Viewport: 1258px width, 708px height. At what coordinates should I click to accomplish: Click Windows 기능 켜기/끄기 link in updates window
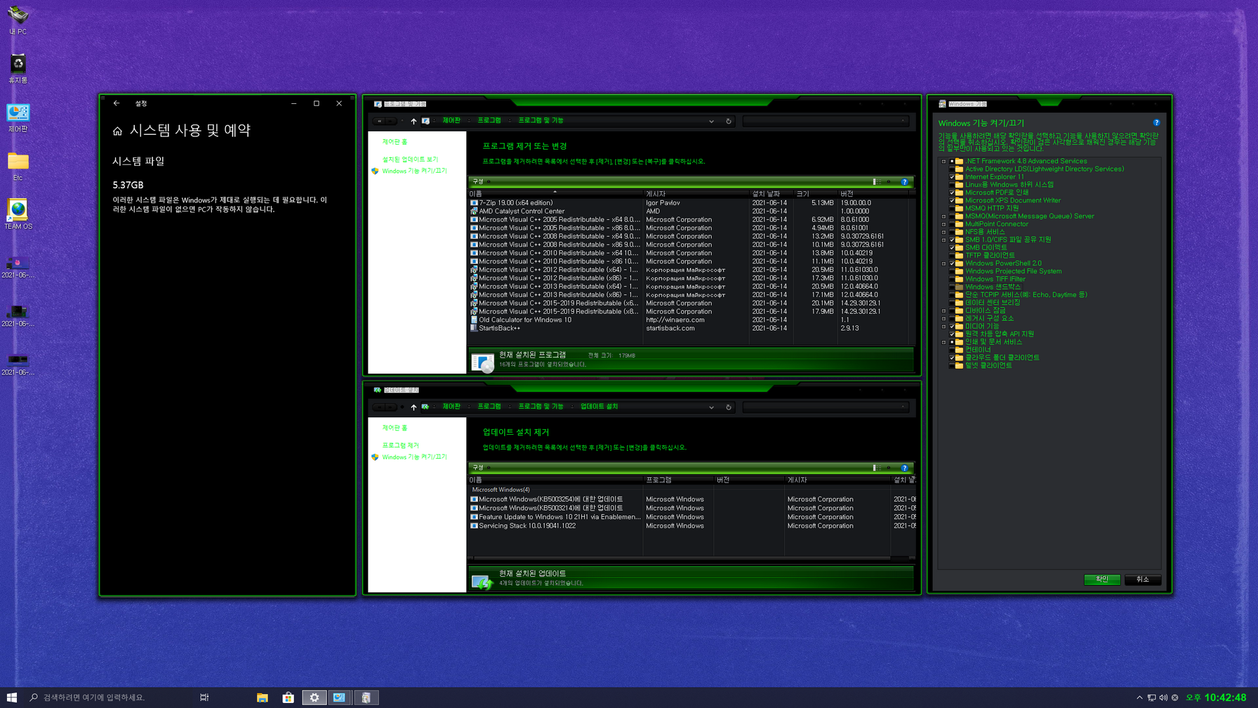414,457
